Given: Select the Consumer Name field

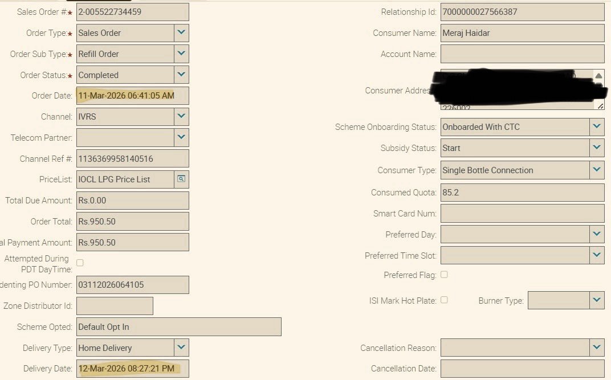Looking at the screenshot, I should (522, 33).
